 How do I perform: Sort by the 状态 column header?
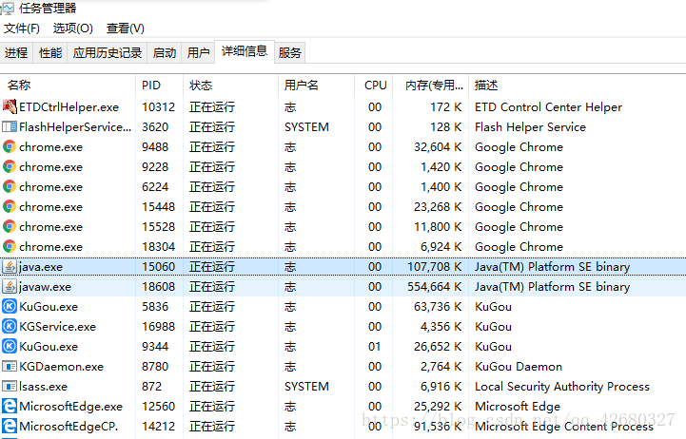pos(230,86)
